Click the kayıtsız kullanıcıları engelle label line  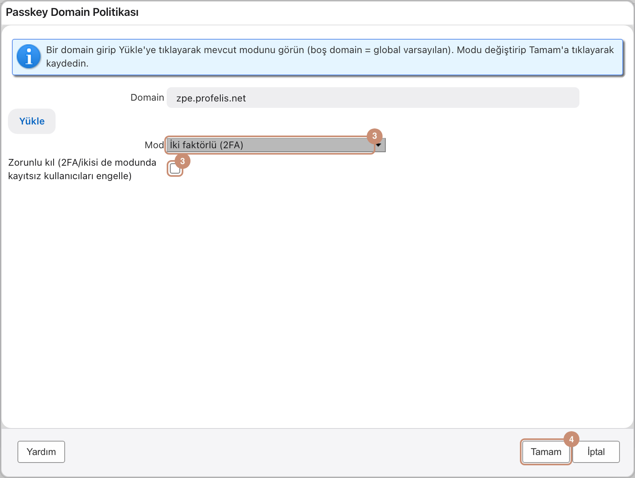(70, 176)
